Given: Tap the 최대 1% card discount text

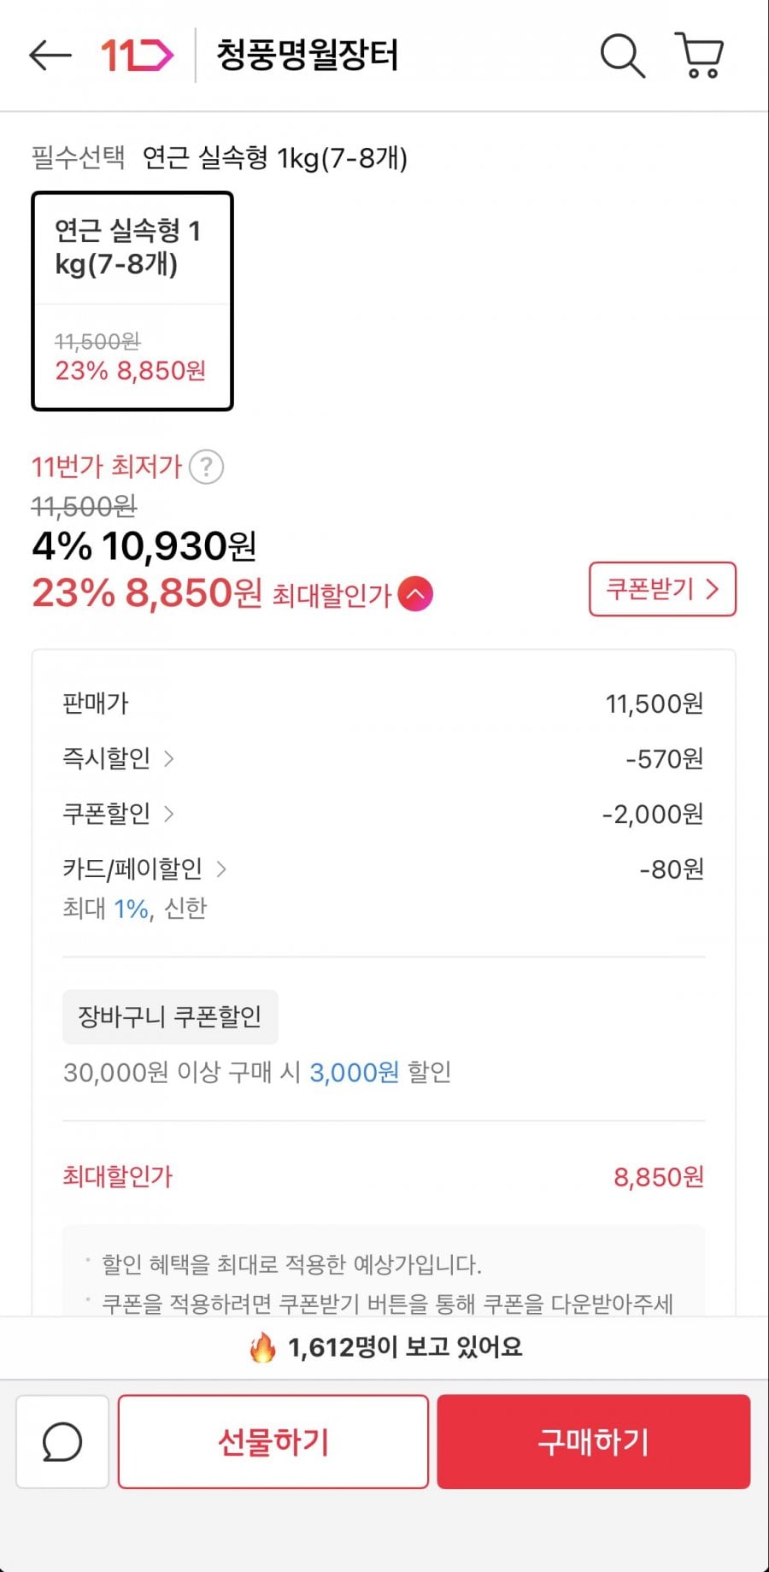Looking at the screenshot, I should [131, 908].
